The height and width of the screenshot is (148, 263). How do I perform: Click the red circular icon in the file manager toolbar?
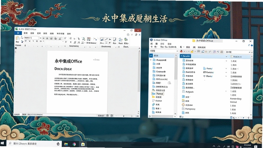[x=181, y=51]
